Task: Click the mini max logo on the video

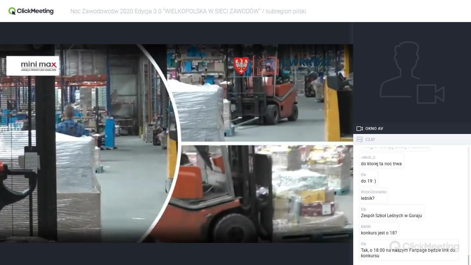Action: (x=33, y=66)
